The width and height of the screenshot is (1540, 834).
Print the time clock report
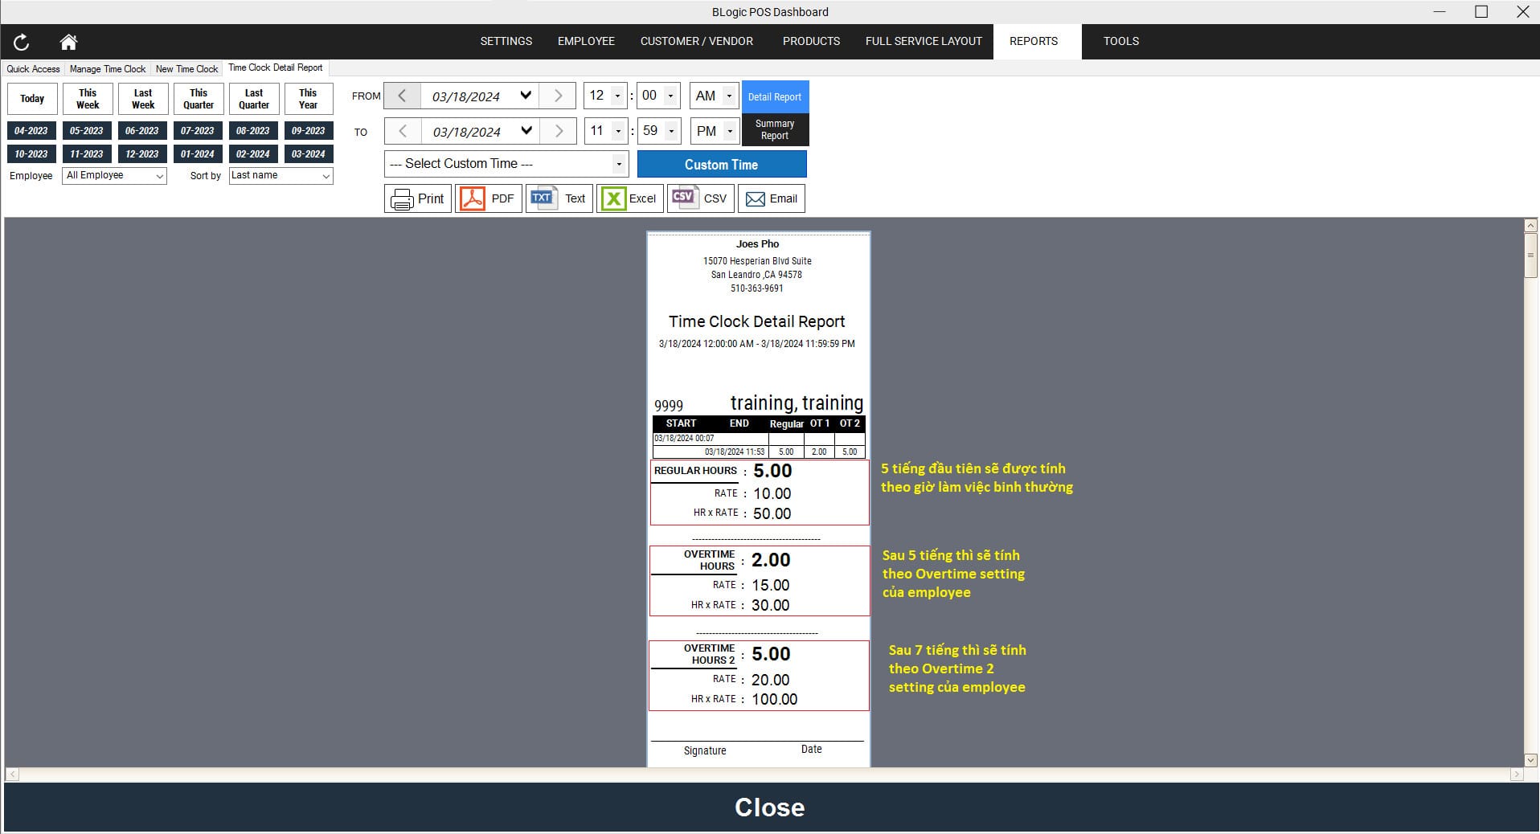(417, 198)
